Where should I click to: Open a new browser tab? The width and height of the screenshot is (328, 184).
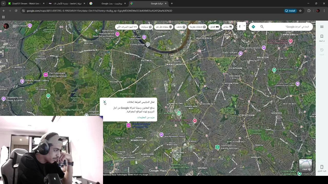click(x=172, y=4)
